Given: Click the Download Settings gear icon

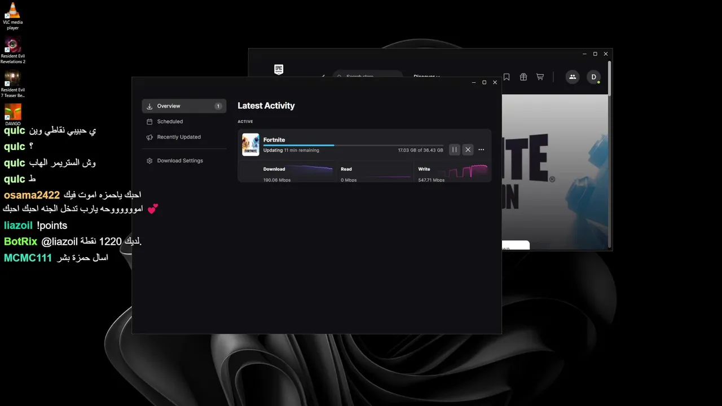Looking at the screenshot, I should point(149,161).
